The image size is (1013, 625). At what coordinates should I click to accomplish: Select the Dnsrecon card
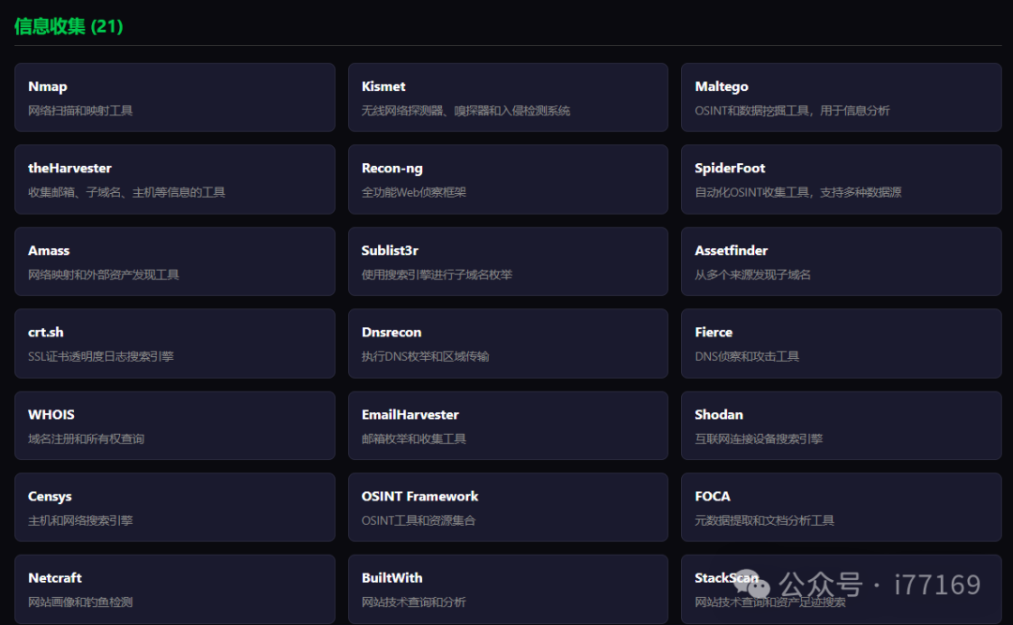pos(507,344)
